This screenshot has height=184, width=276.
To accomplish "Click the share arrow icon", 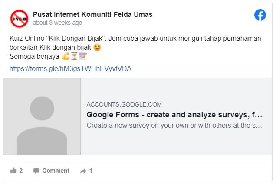I will pos(83,171).
